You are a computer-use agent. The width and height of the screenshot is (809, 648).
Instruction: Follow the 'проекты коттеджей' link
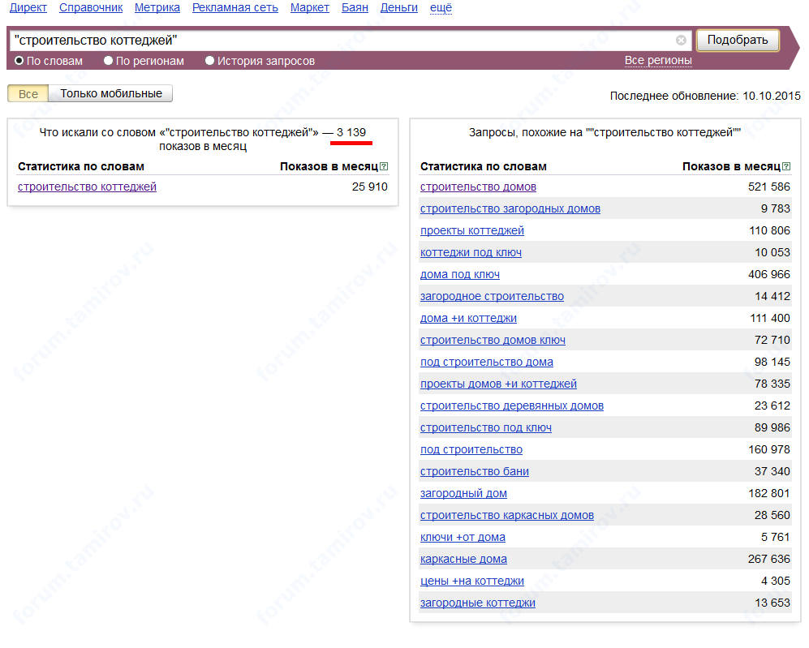pyautogui.click(x=472, y=230)
